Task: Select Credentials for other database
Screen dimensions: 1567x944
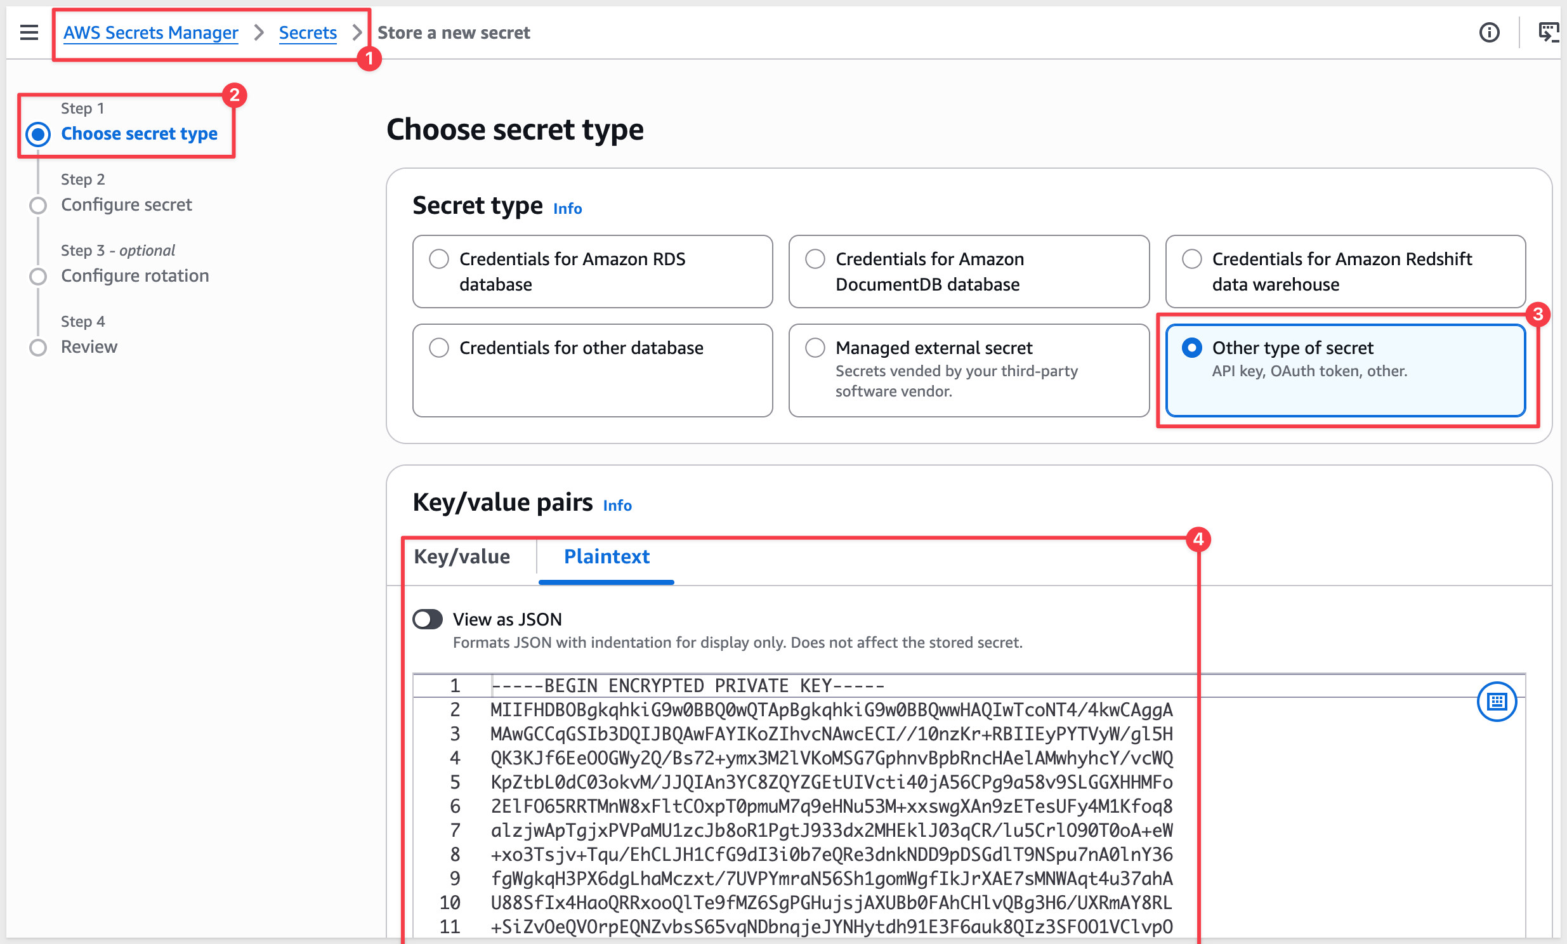Action: pyautogui.click(x=592, y=370)
